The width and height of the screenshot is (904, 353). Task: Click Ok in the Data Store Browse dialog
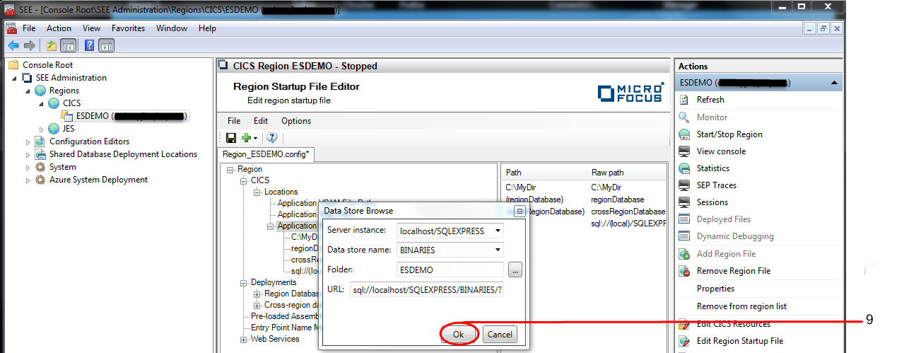point(459,334)
